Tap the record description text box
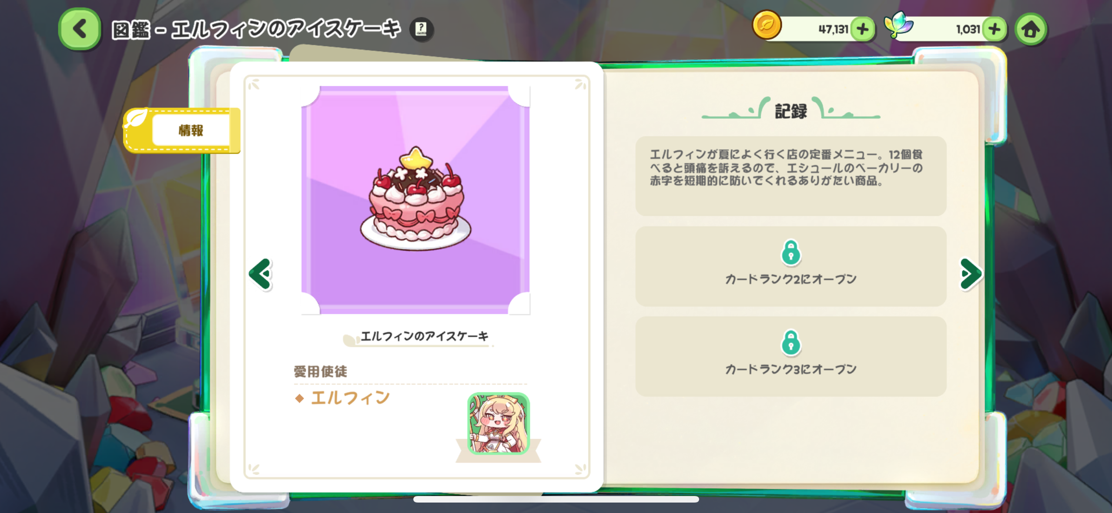This screenshot has width=1112, height=513. pos(791,176)
